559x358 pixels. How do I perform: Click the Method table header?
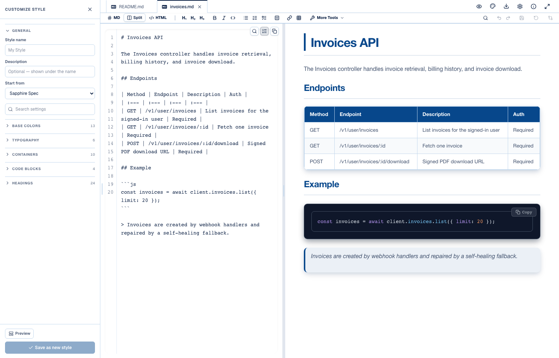[319, 115]
